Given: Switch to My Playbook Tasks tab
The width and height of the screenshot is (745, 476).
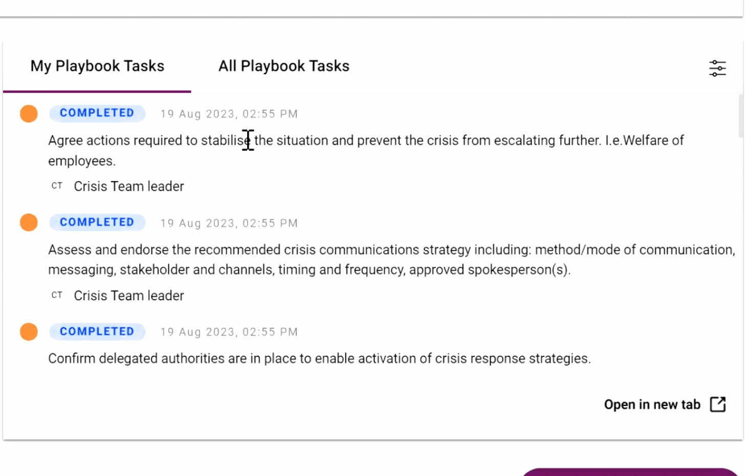Looking at the screenshot, I should [x=97, y=66].
